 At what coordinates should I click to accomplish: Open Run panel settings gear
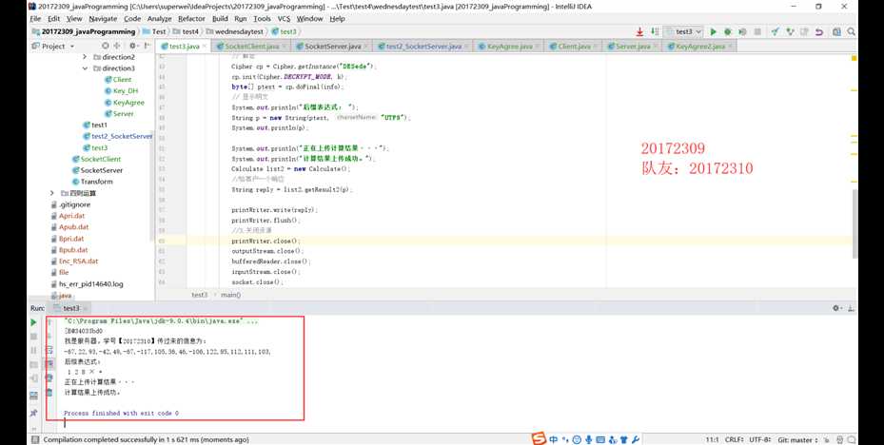coord(836,308)
